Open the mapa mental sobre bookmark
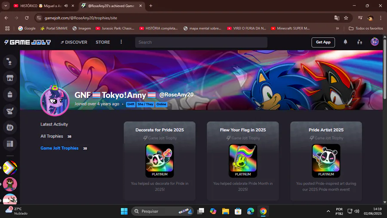 tap(203, 28)
